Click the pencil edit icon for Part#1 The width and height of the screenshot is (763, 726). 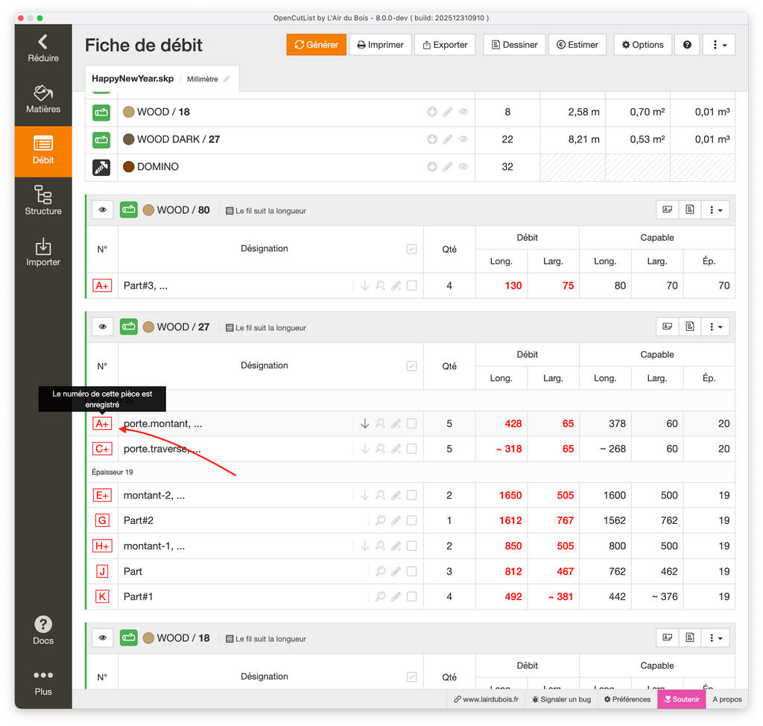point(396,596)
